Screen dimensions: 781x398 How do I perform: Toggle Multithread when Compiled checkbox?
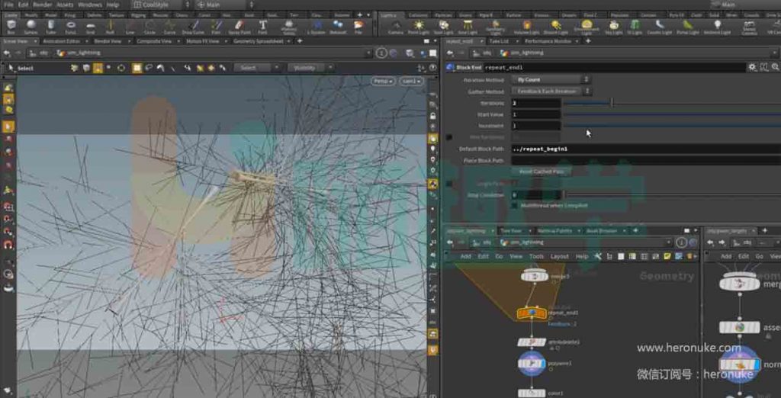(513, 206)
